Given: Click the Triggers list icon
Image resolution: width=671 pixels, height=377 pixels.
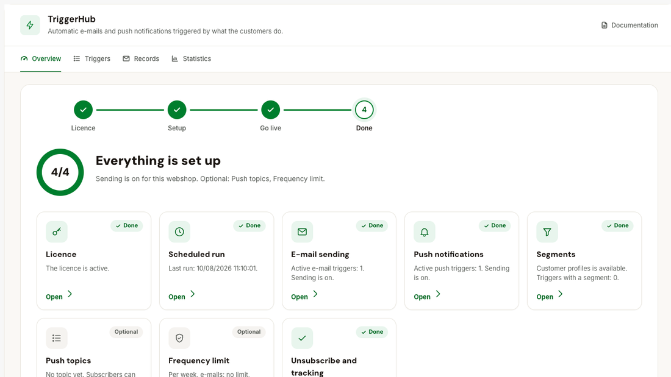Looking at the screenshot, I should tap(77, 58).
